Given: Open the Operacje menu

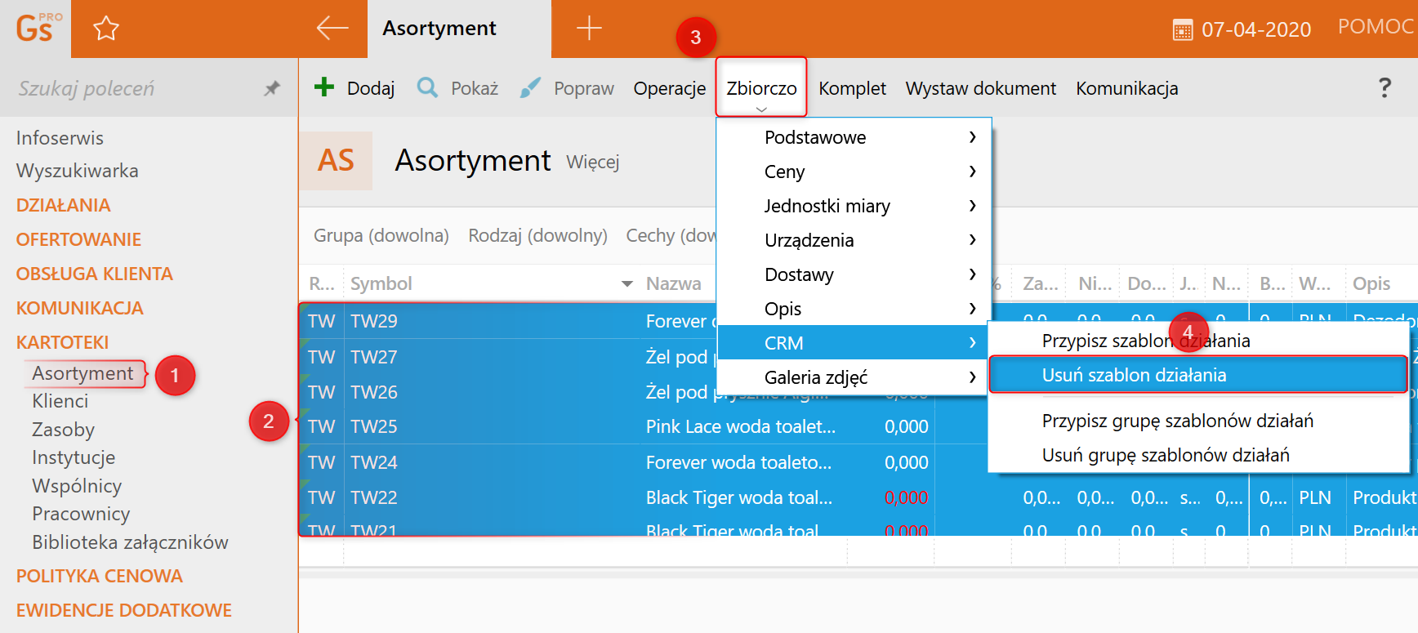Looking at the screenshot, I should pos(670,88).
